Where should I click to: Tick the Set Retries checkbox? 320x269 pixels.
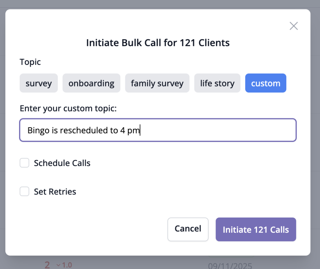[25, 191]
